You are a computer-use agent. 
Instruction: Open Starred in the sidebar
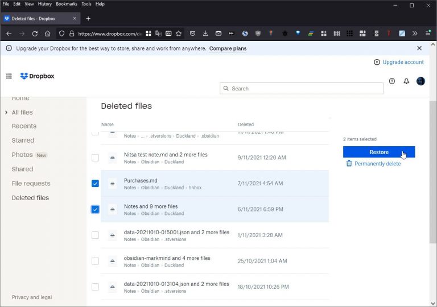pos(23,140)
